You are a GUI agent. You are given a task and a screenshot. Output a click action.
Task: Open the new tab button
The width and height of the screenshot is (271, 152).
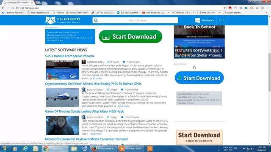tap(39, 3)
